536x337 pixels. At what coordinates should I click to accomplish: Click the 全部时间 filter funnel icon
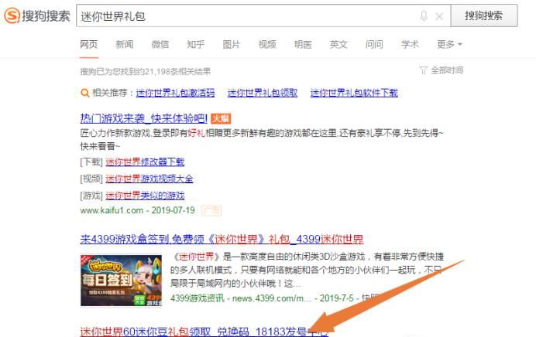coord(423,70)
